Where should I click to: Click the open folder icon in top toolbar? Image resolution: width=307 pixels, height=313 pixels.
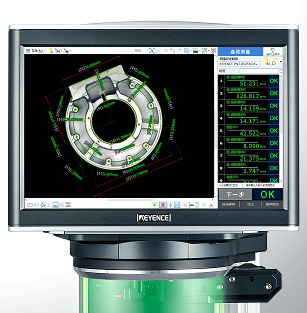(x=50, y=51)
